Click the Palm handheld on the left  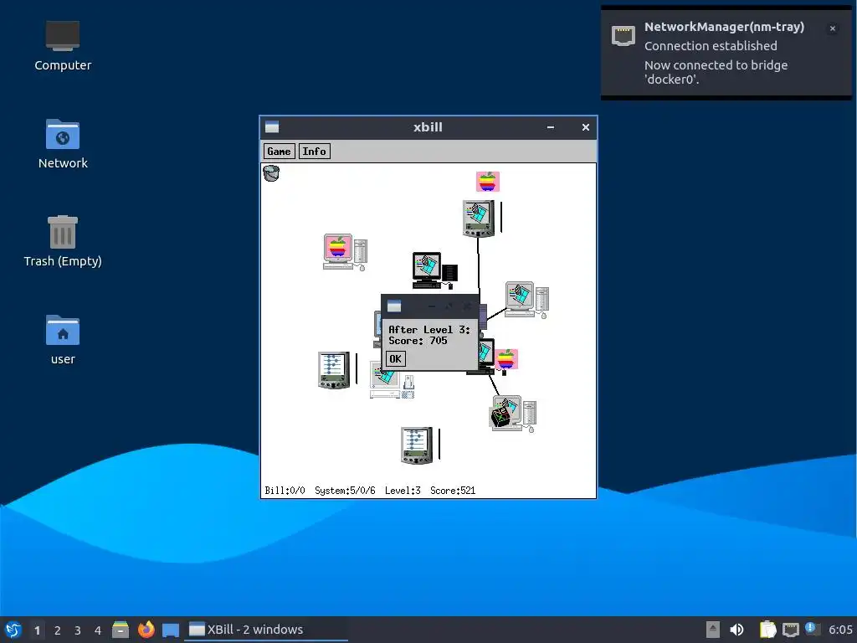click(x=334, y=370)
